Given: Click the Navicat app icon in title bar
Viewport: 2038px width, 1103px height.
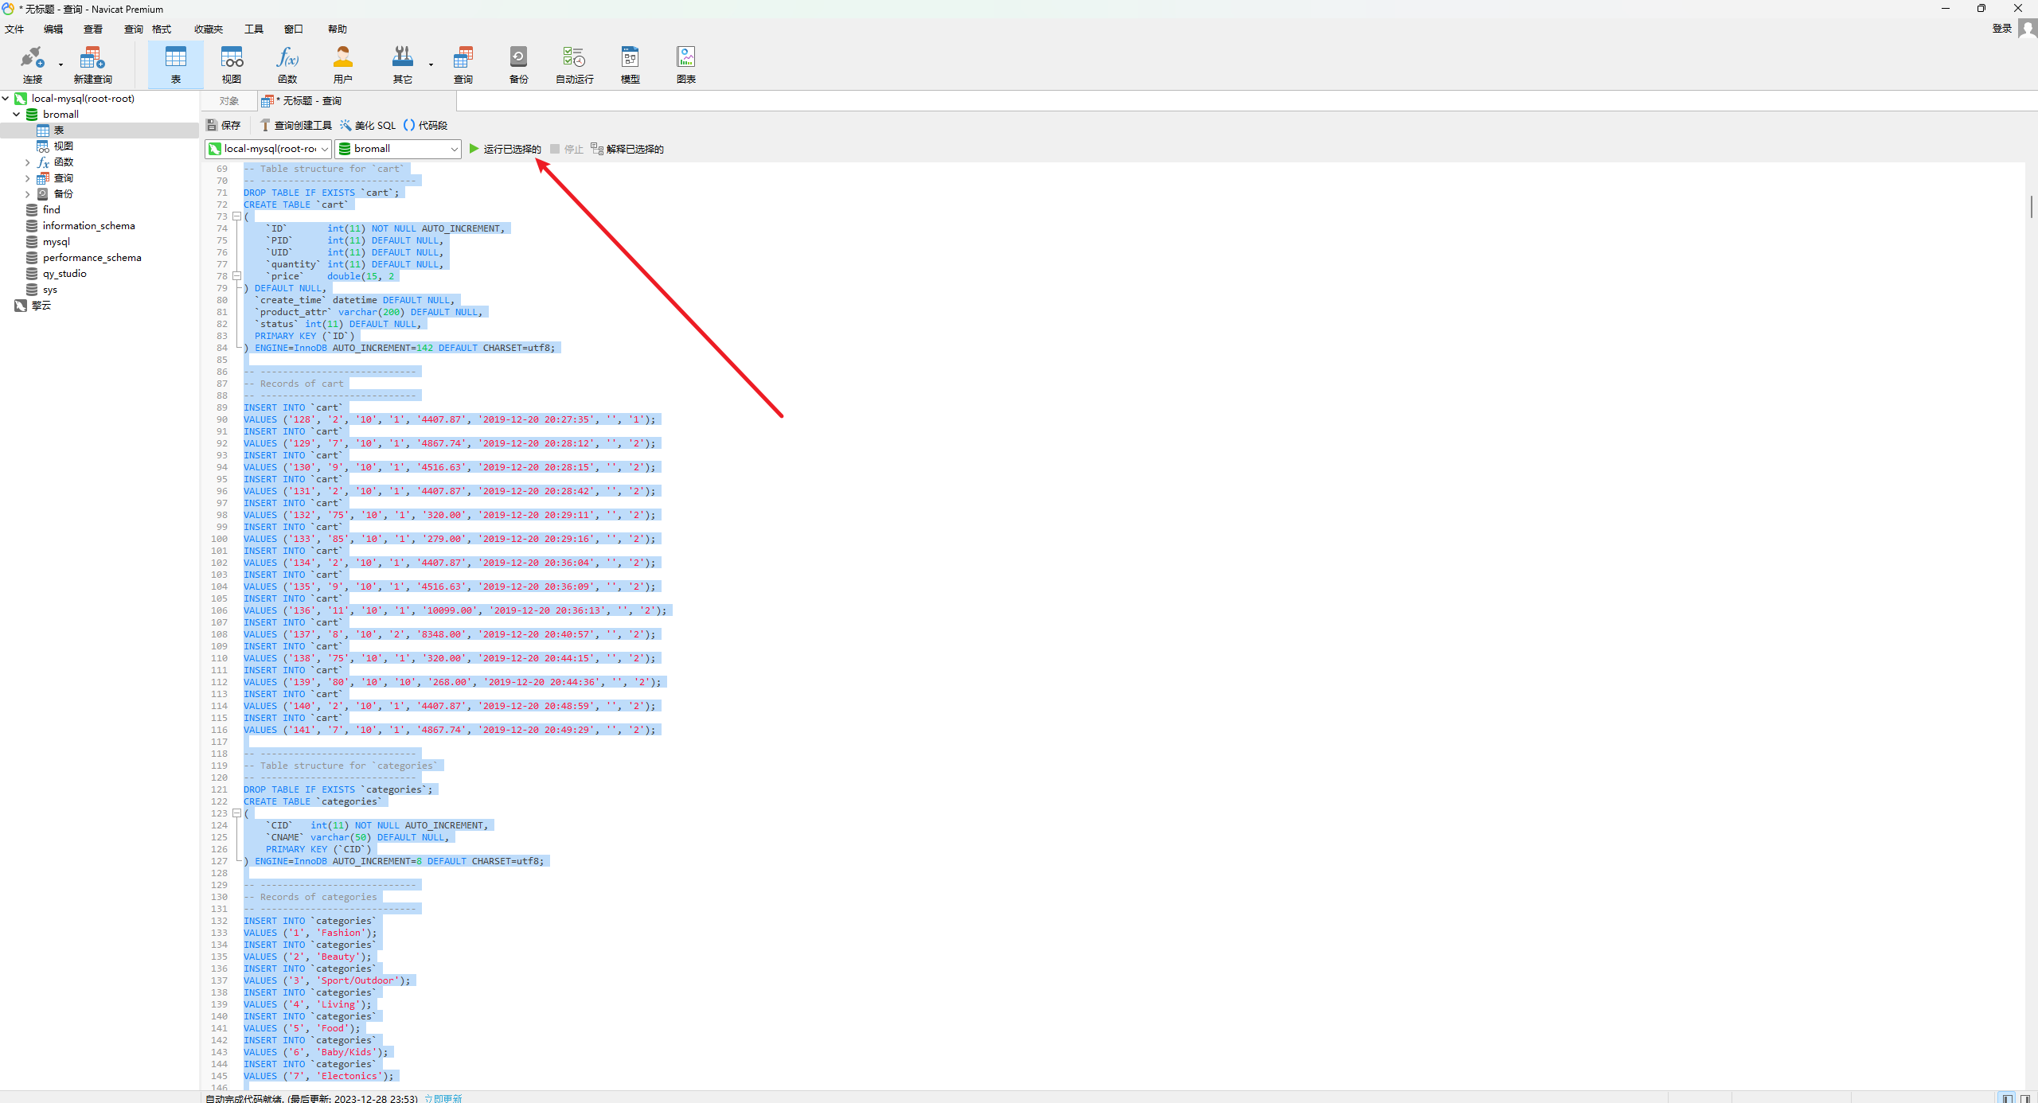Looking at the screenshot, I should coord(8,9).
